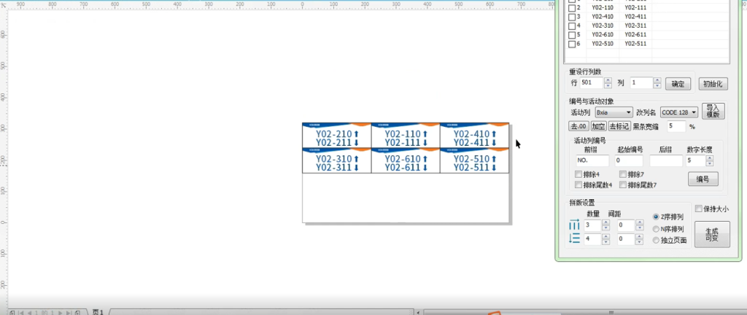Image resolution: width=747 pixels, height=315 pixels.
Task: Click the 初始化 button
Action: click(713, 84)
